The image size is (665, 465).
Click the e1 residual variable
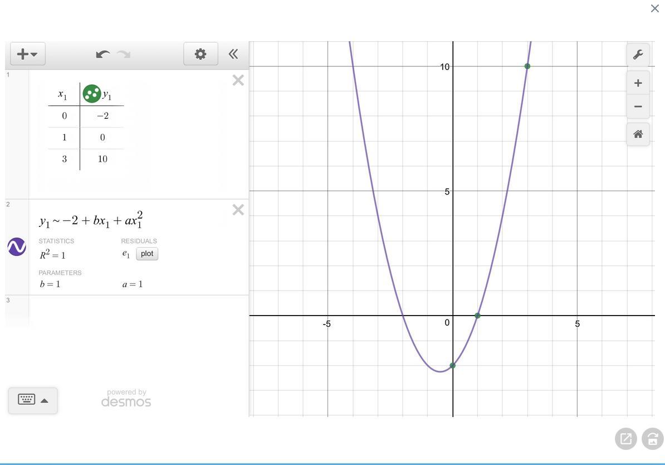coord(126,254)
